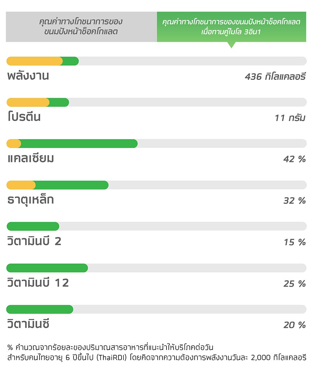
Task: Select the gray ขนมปังหน้าช็อคโกแลต nutrition tab
Action: tap(82, 27)
